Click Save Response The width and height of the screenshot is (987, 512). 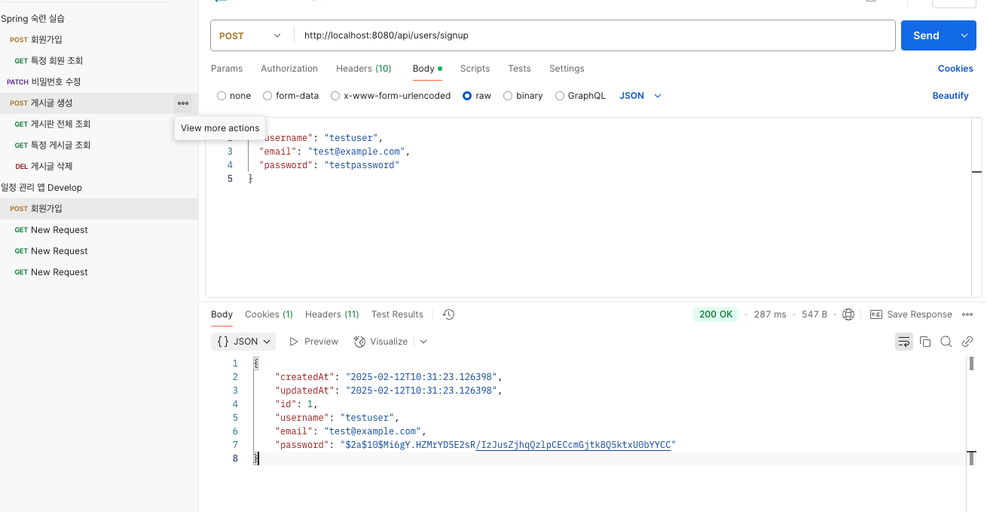tap(912, 314)
